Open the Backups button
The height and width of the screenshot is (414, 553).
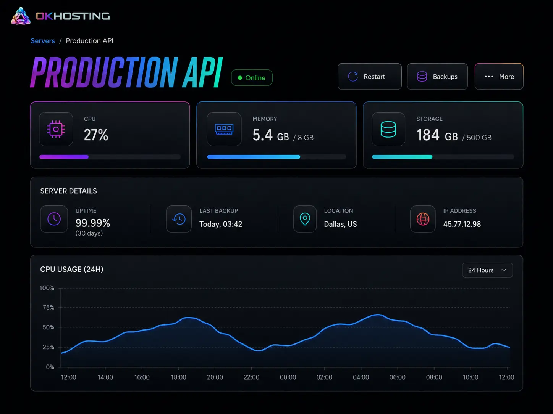pos(437,77)
